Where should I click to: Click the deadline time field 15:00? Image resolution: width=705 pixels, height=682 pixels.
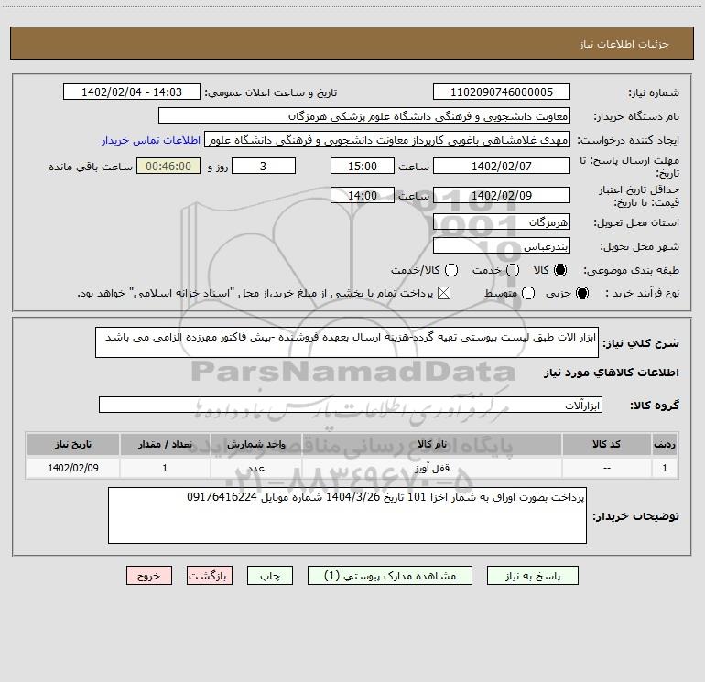(363, 167)
